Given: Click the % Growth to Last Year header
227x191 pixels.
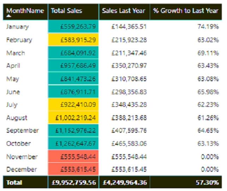Looking at the screenshot, I should 186,11.
